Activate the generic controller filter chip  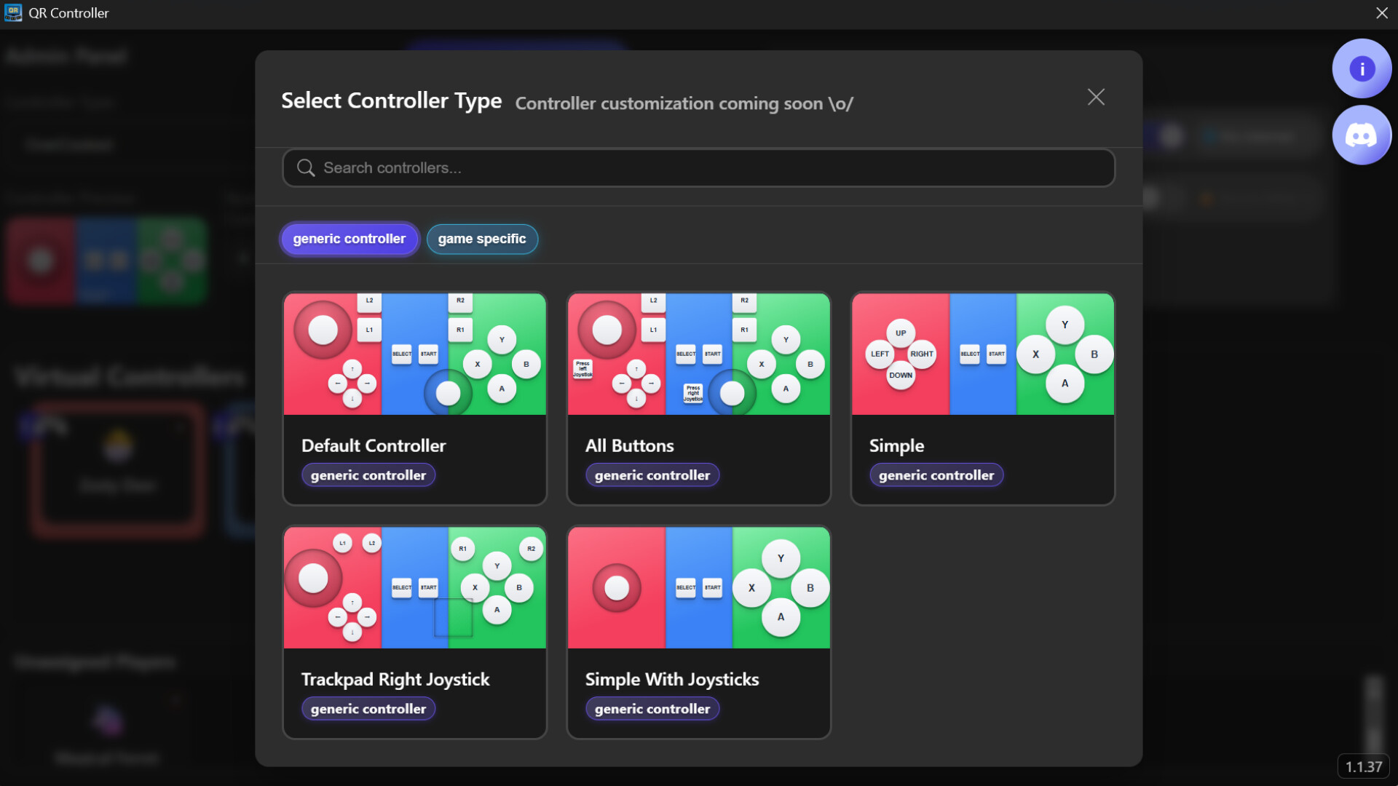(x=349, y=239)
